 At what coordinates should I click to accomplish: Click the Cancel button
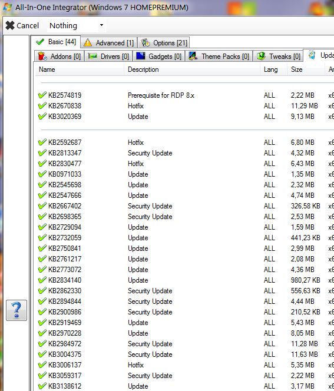click(22, 25)
